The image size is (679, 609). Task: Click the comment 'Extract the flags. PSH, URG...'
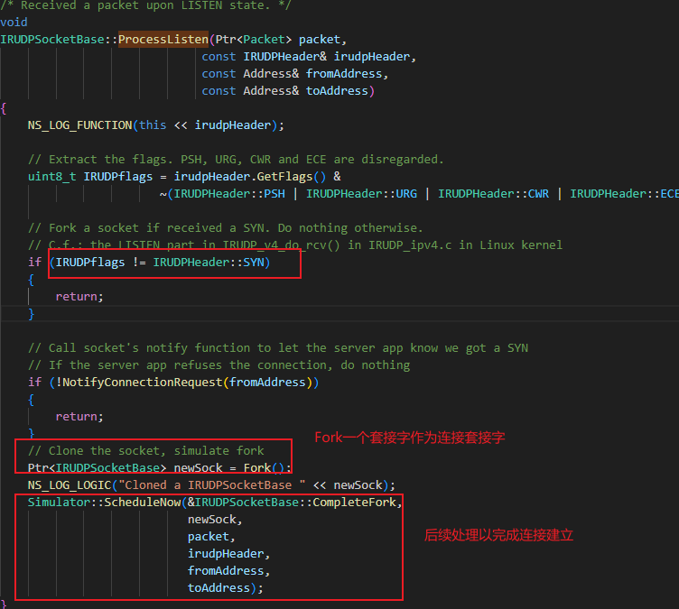point(236,160)
